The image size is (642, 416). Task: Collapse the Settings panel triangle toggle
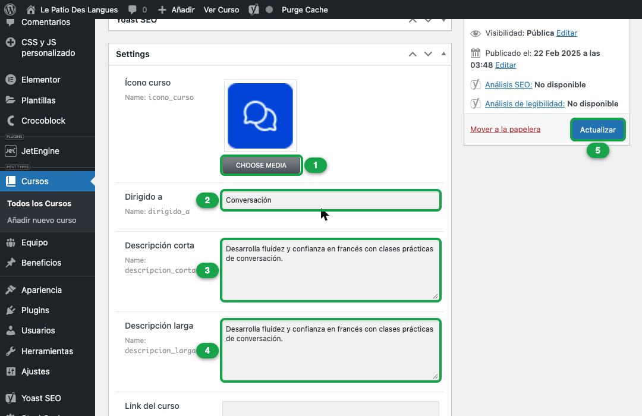(443, 53)
